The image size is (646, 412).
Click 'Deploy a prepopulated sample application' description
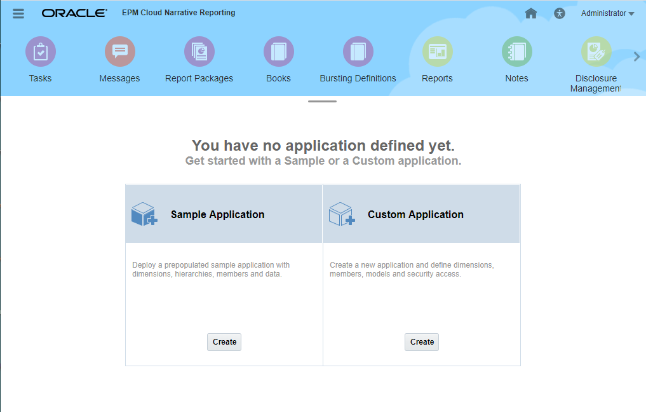(211, 270)
